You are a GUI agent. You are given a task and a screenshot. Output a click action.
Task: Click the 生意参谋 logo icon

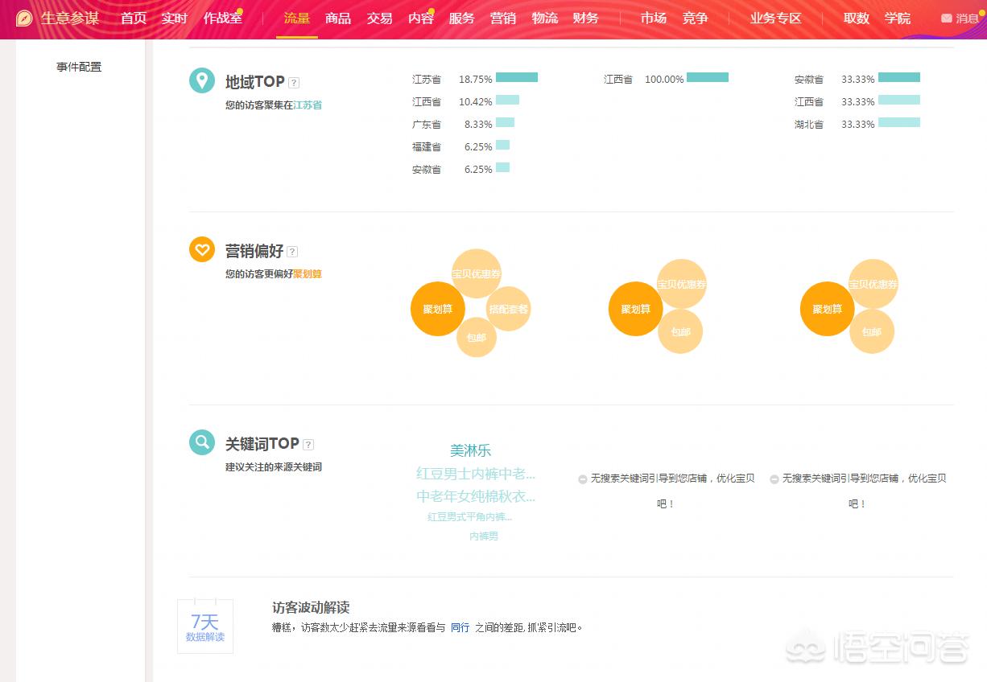click(23, 18)
